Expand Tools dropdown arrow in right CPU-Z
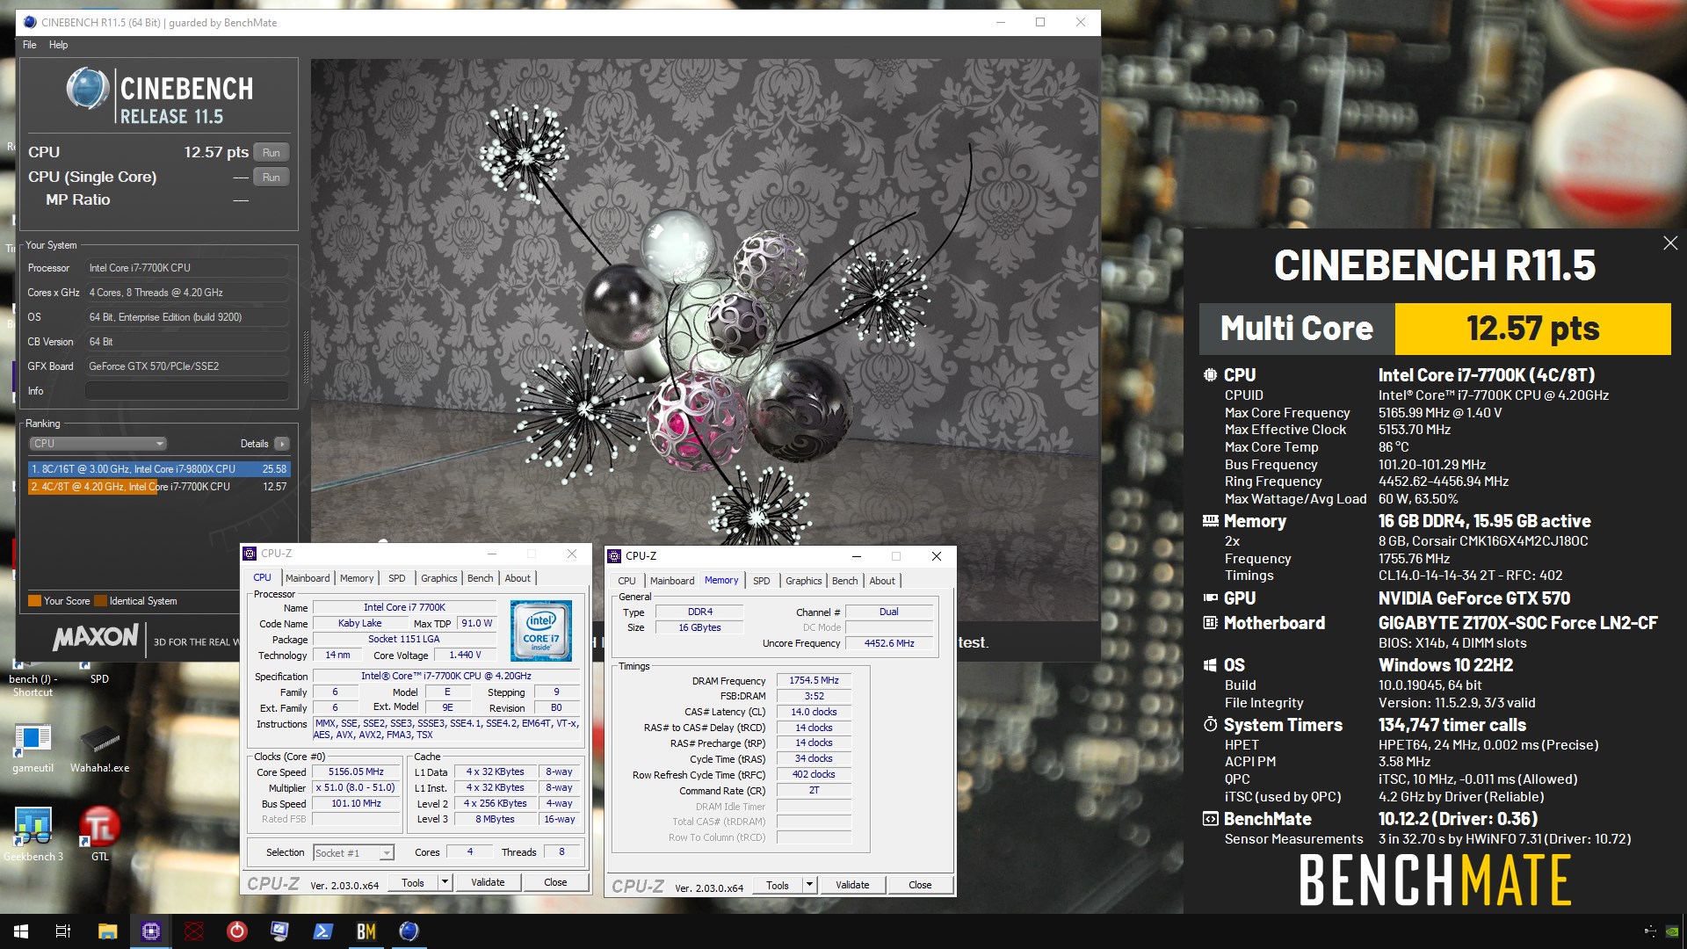 809,885
